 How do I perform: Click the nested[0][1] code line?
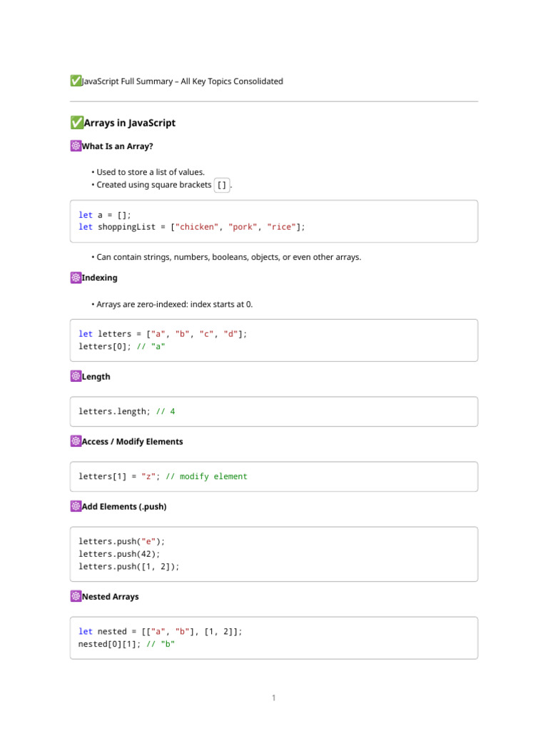tap(126, 644)
